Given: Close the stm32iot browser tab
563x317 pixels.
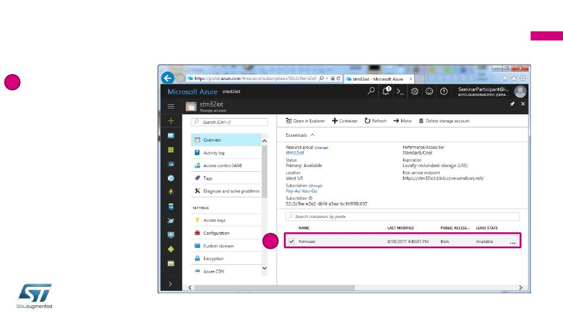Looking at the screenshot, I should (x=411, y=79).
